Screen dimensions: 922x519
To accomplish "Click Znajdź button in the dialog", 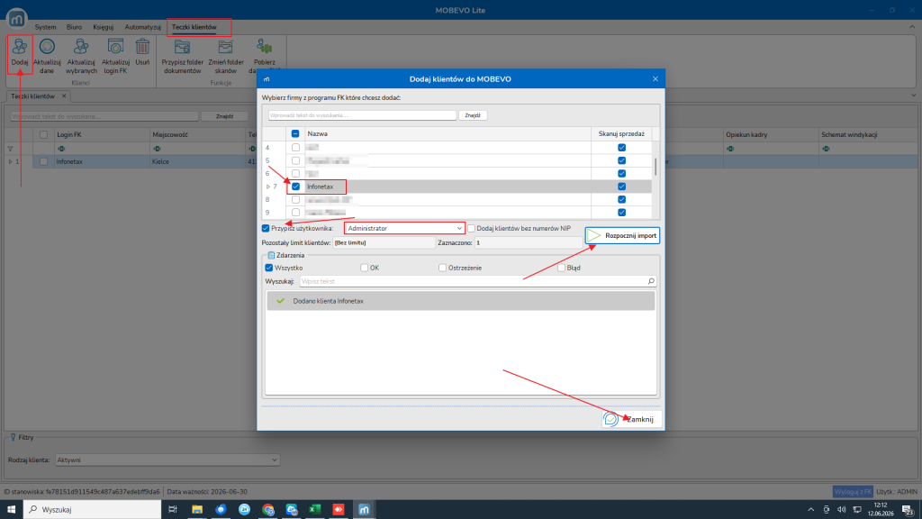I will (x=472, y=115).
